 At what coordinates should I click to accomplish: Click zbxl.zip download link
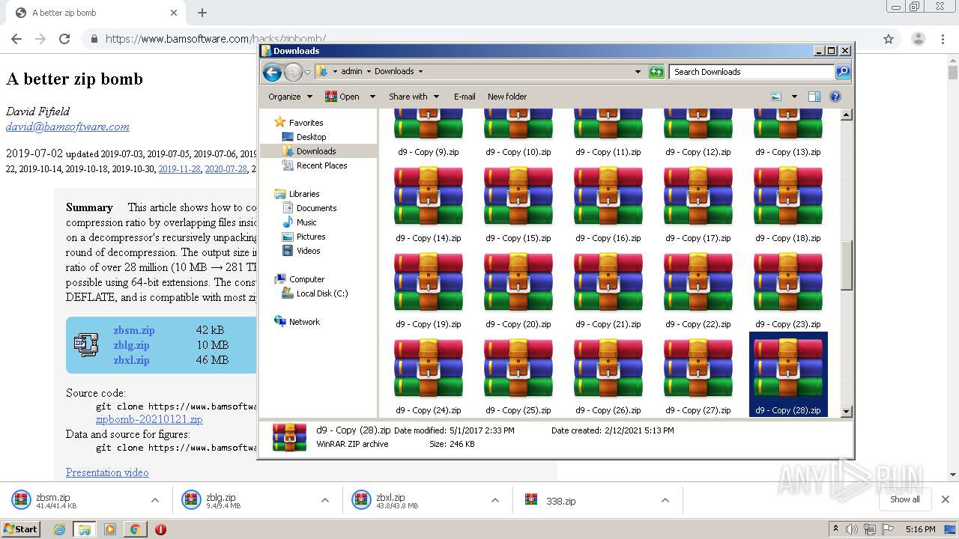pos(131,360)
